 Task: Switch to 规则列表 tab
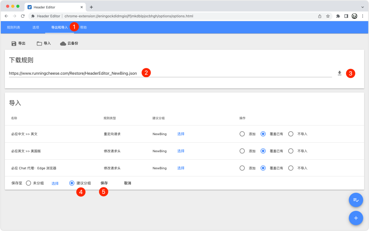pyautogui.click(x=14, y=27)
